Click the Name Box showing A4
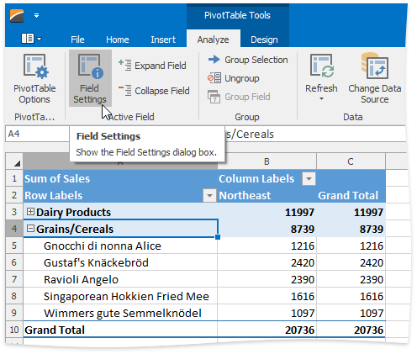 coord(37,134)
